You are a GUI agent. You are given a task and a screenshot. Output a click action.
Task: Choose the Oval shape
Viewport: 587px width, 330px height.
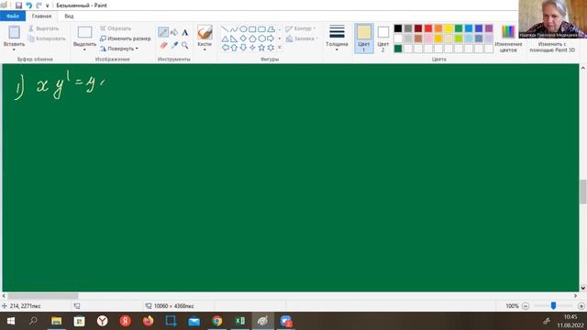click(243, 29)
